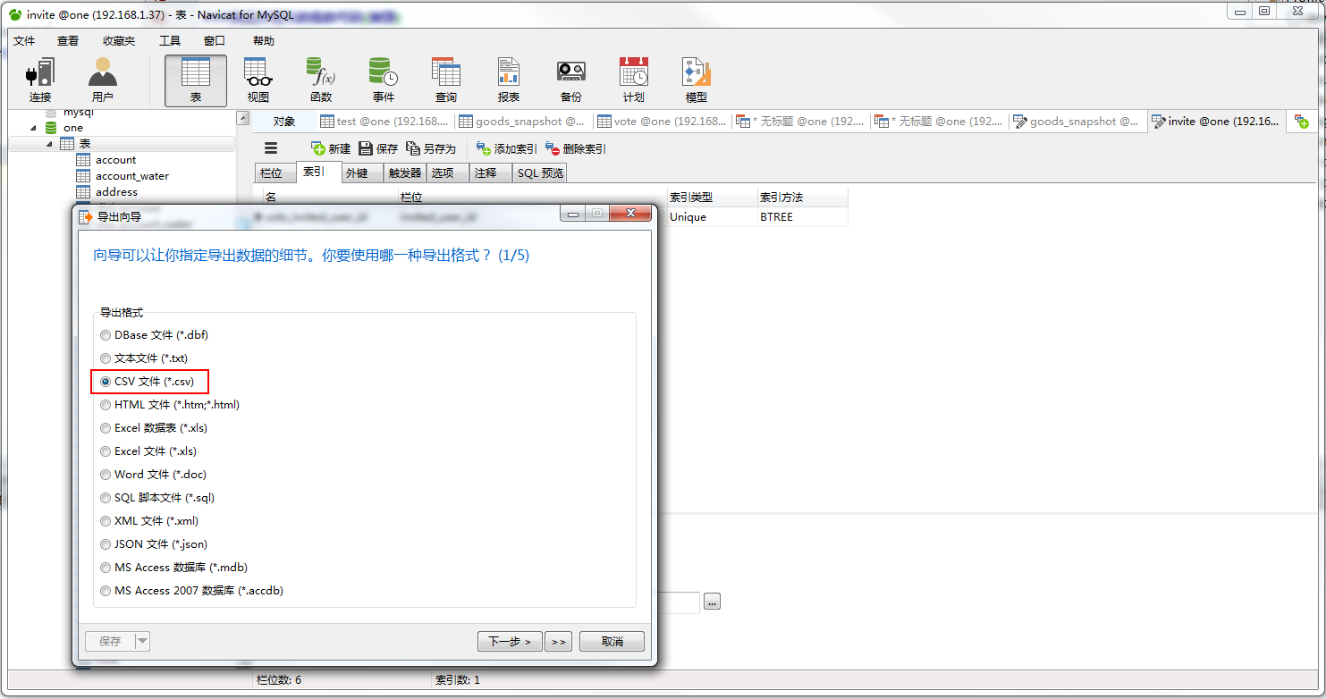Click the ... browse button
The image size is (1326, 699).
712,602
